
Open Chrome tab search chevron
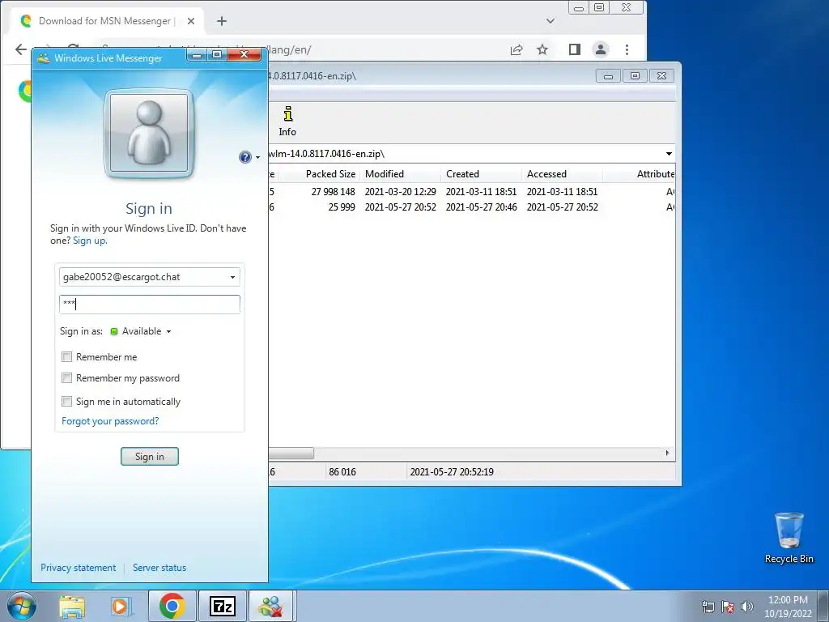pos(551,21)
